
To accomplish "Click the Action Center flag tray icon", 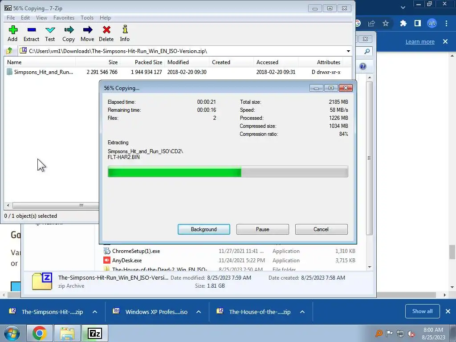I will [389, 333].
